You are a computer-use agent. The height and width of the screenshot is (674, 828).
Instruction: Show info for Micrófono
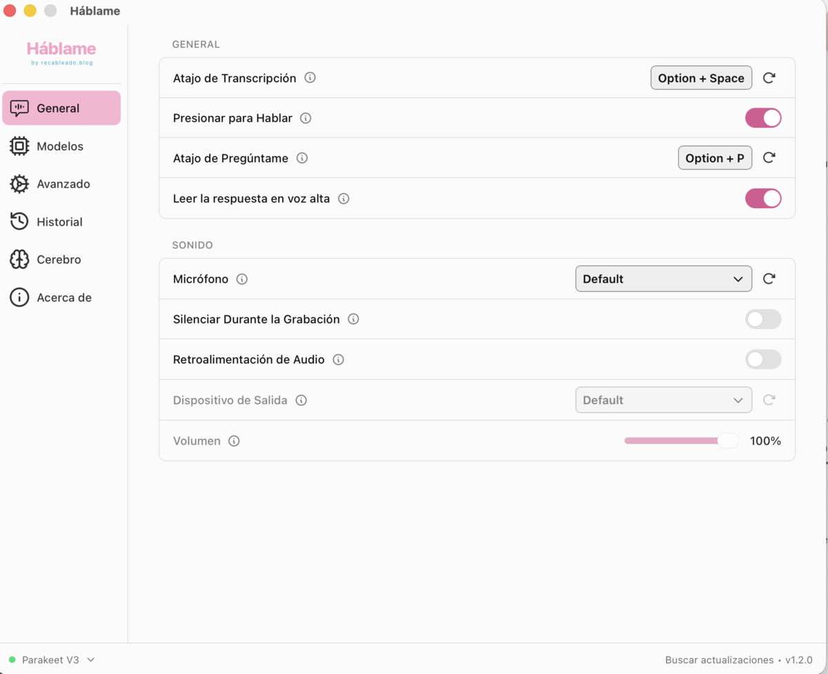point(242,279)
